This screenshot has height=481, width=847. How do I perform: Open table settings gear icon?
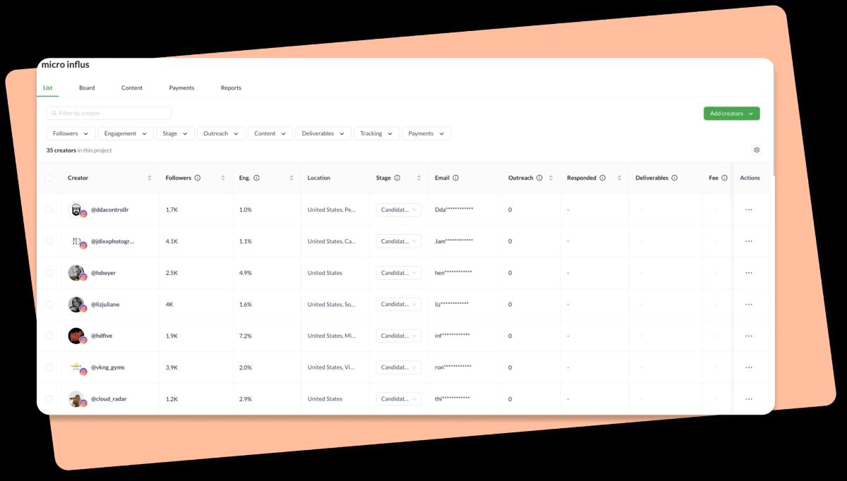click(x=757, y=150)
